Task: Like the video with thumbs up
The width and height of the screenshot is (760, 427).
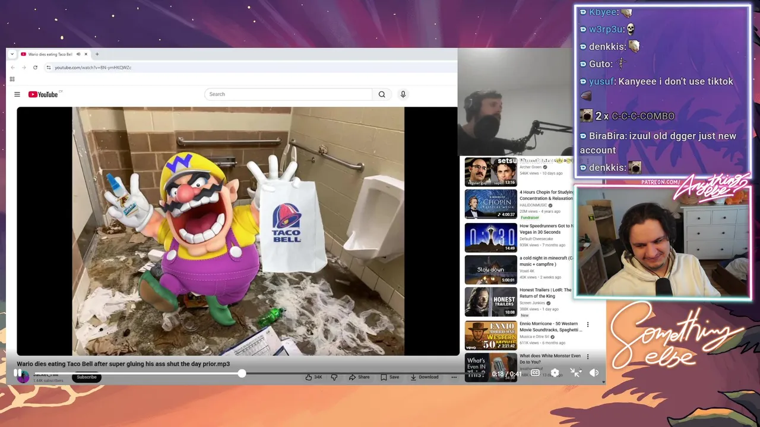Action: coord(313,377)
